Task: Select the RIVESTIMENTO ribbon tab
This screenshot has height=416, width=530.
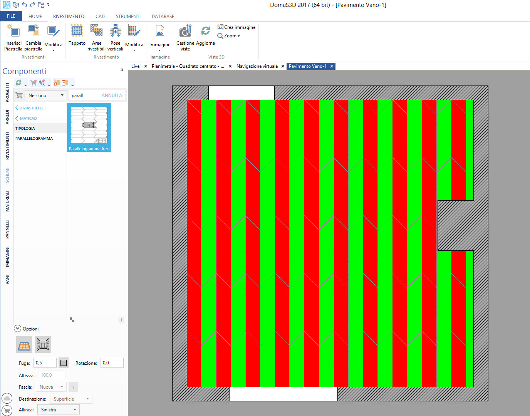Action: coord(69,17)
